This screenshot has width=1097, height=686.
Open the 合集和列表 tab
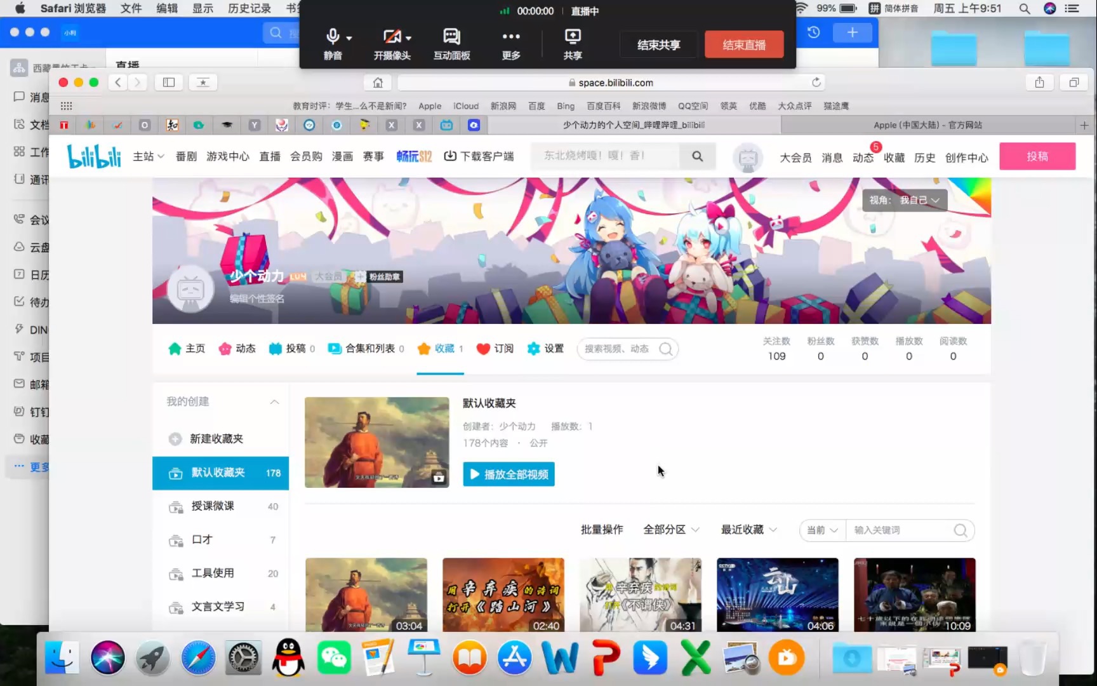[x=366, y=348]
